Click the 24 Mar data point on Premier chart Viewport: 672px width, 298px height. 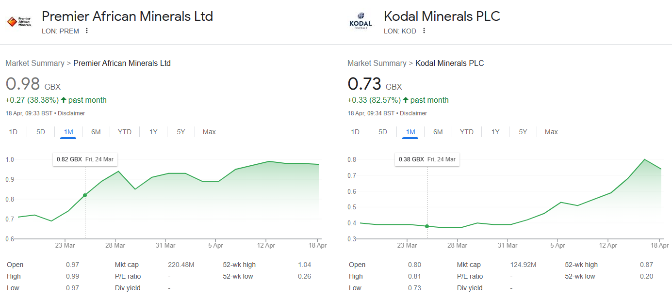85,195
